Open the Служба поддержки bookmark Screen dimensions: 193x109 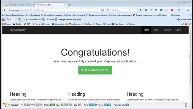coord(142,15)
